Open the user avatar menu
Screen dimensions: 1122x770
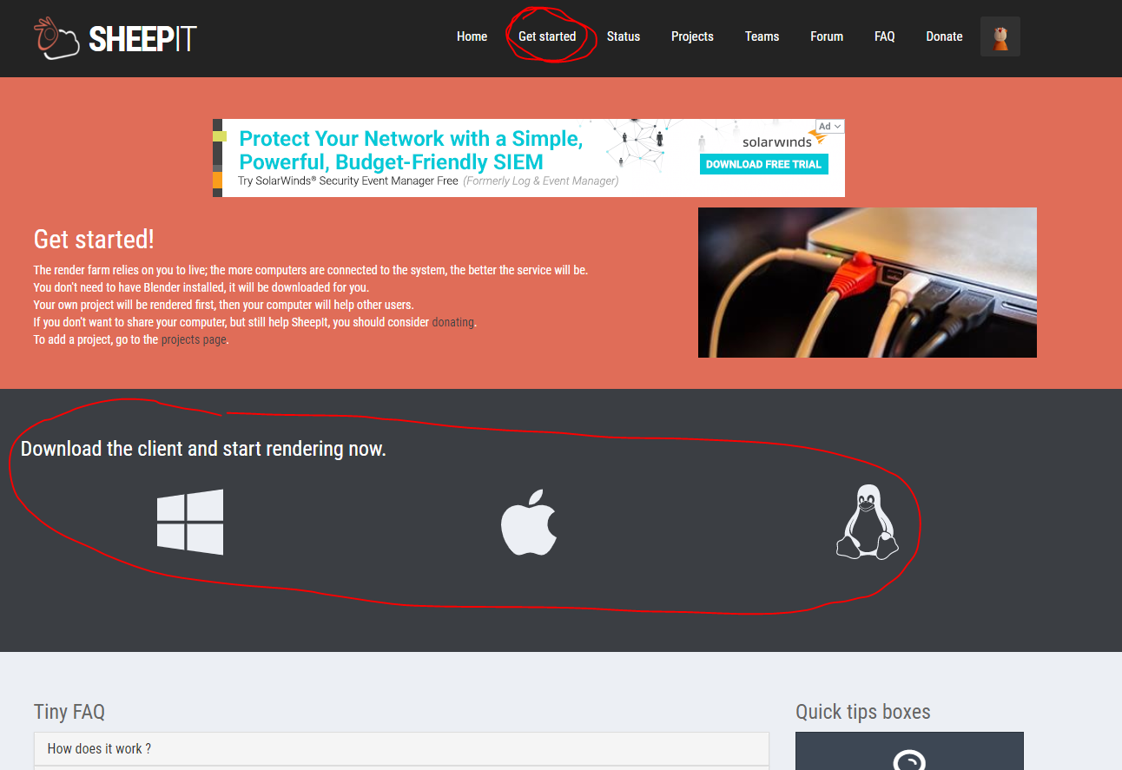(1000, 36)
